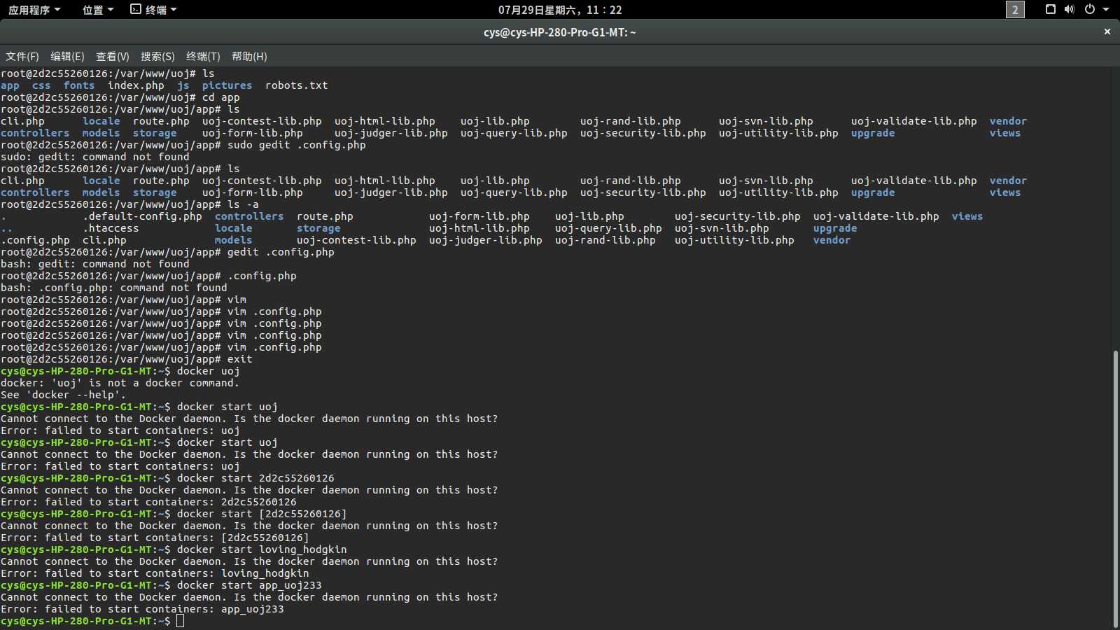The image size is (1120, 630).
Task: Open the 查看(V) menu
Action: (113, 56)
